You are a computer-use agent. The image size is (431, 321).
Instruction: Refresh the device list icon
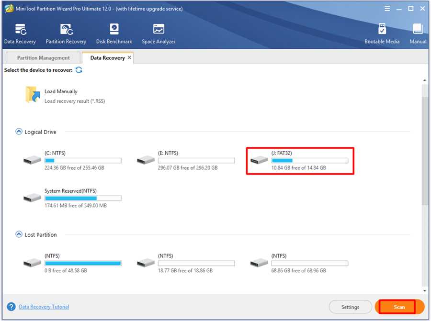(x=79, y=70)
